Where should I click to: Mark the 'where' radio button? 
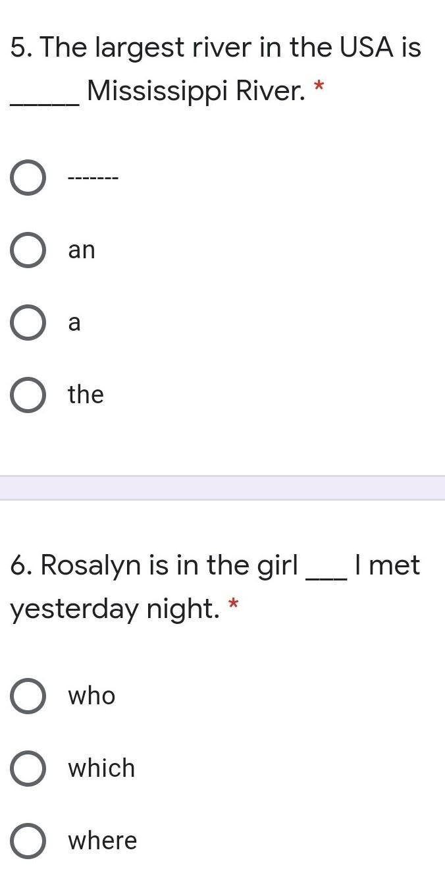(28, 841)
